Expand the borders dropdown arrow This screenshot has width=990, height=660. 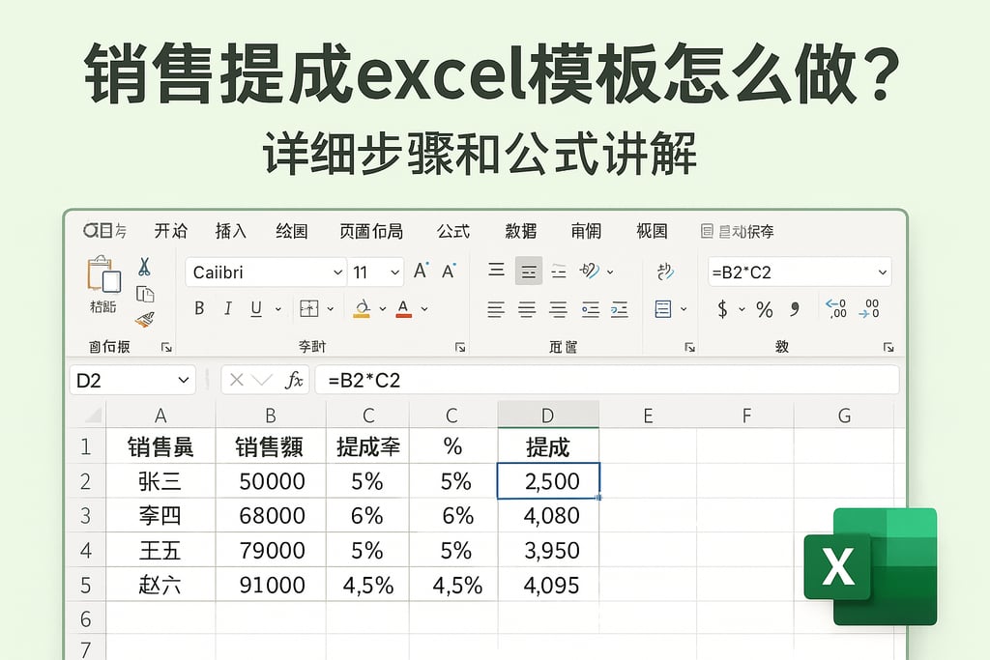pyautogui.click(x=330, y=308)
